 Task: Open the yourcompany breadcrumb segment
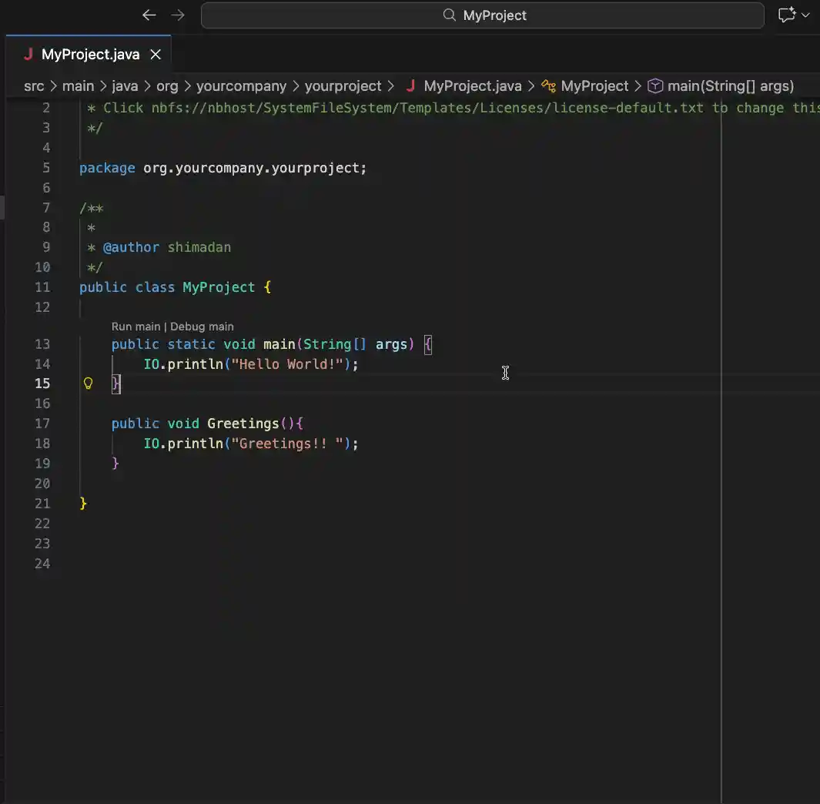pyautogui.click(x=241, y=86)
